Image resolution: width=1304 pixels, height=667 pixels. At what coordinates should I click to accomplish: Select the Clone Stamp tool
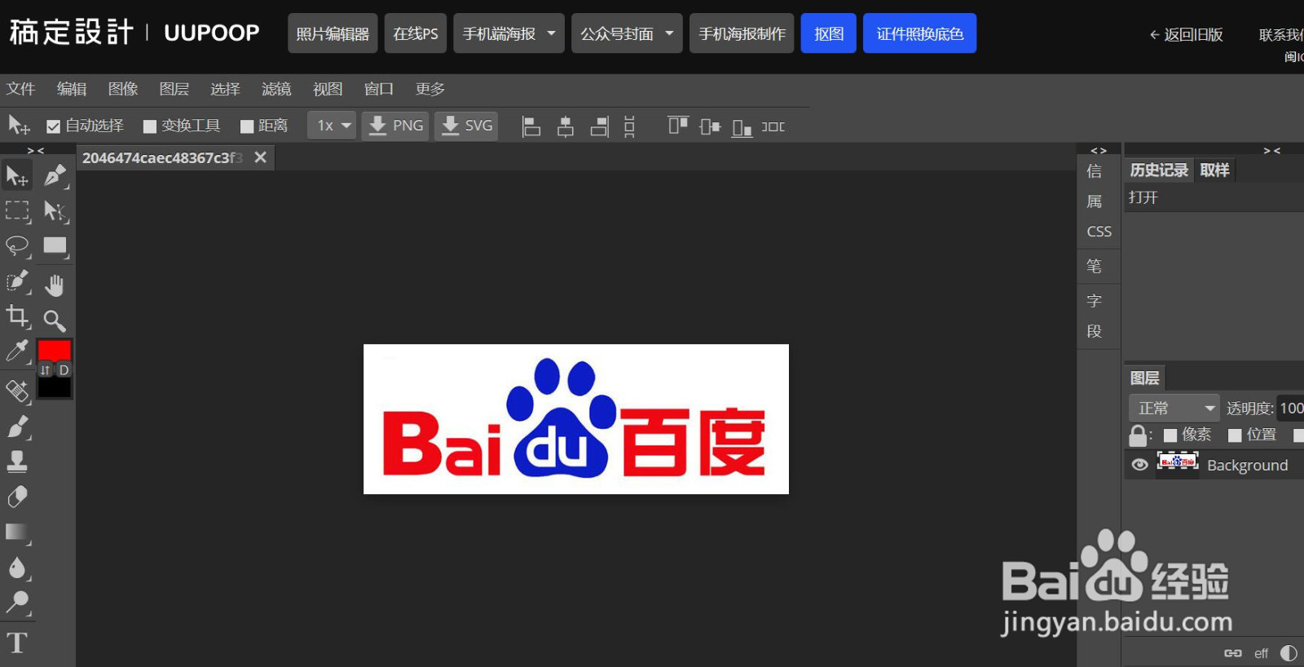pyautogui.click(x=17, y=462)
